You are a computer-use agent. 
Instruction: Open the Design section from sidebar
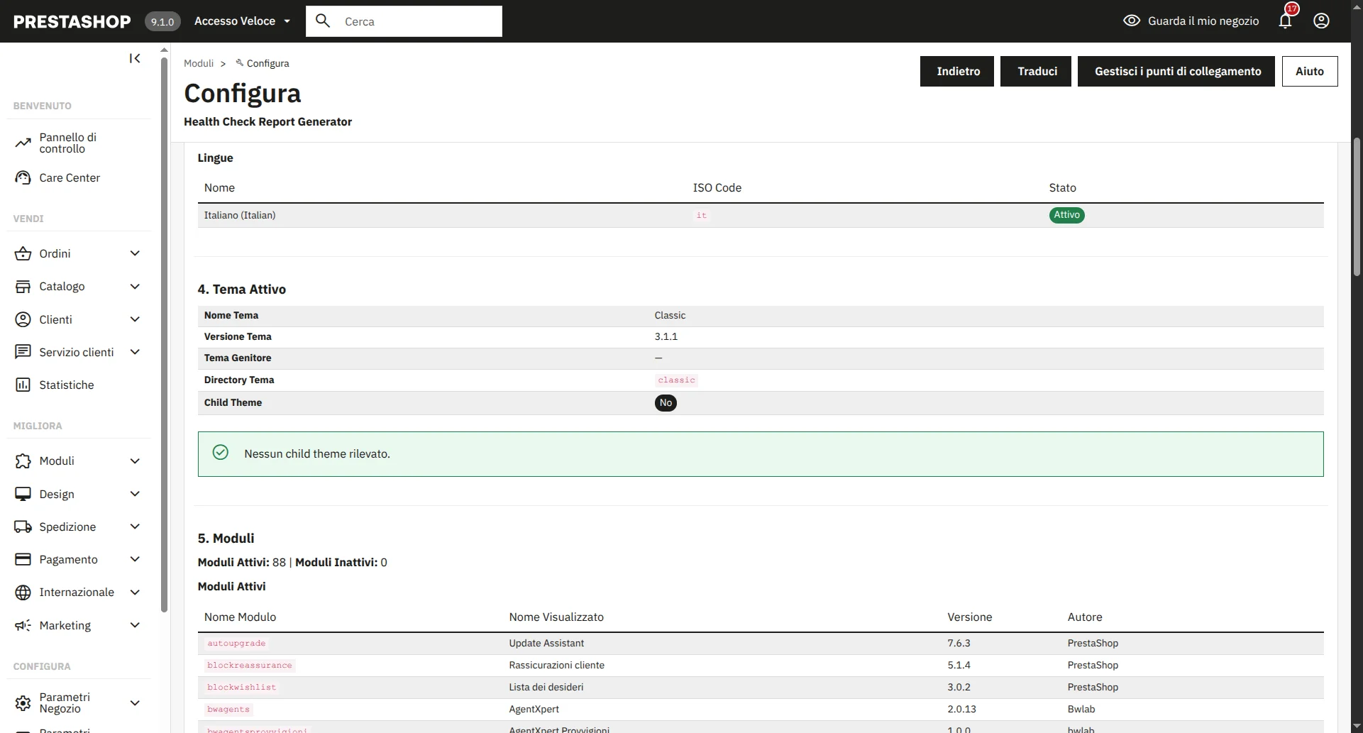point(57,494)
